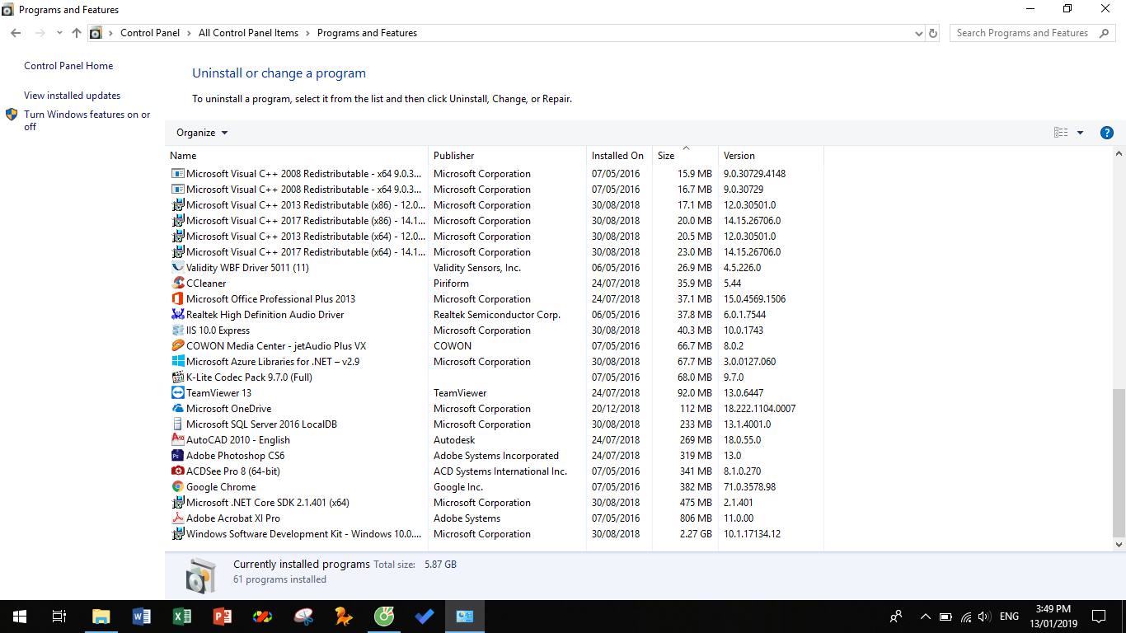Image resolution: width=1126 pixels, height=633 pixels.
Task: Open the recent locations dropdown arrow
Action: click(x=59, y=33)
